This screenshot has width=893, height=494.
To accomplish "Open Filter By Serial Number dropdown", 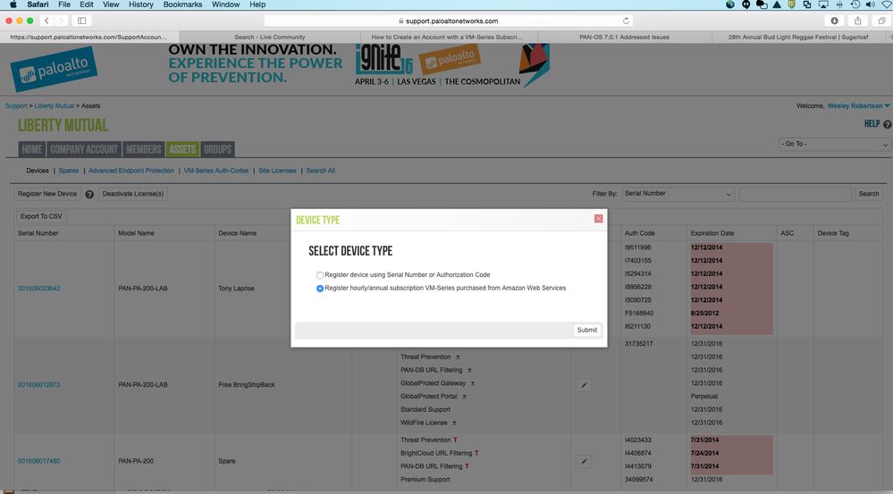I will click(x=678, y=194).
